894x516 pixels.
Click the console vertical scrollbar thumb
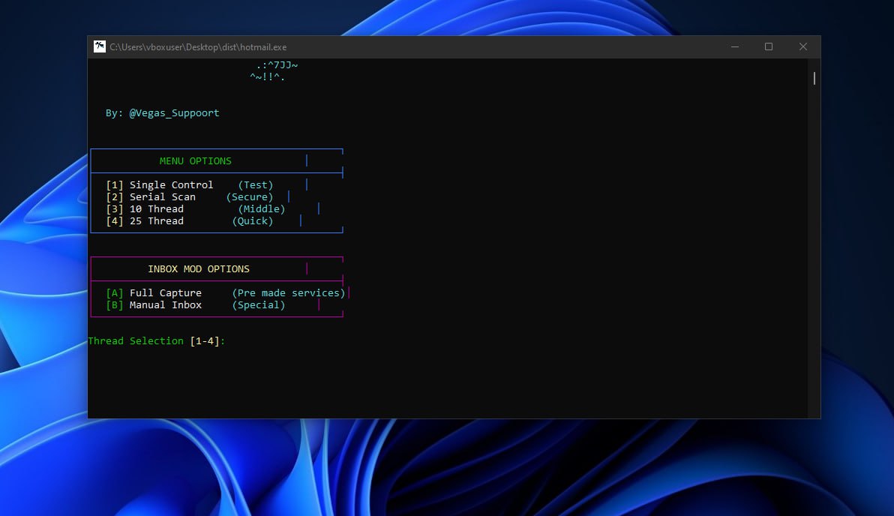[x=814, y=78]
